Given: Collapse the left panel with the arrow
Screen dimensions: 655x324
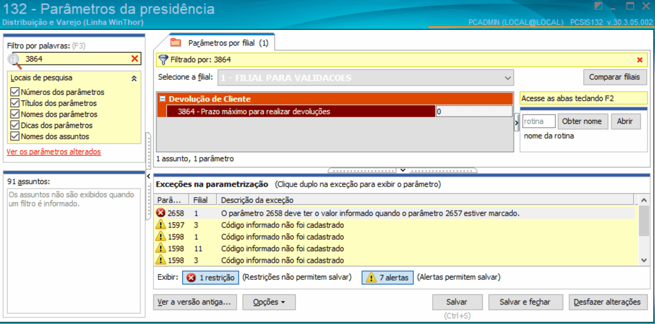Looking at the screenshot, I should point(148,176).
